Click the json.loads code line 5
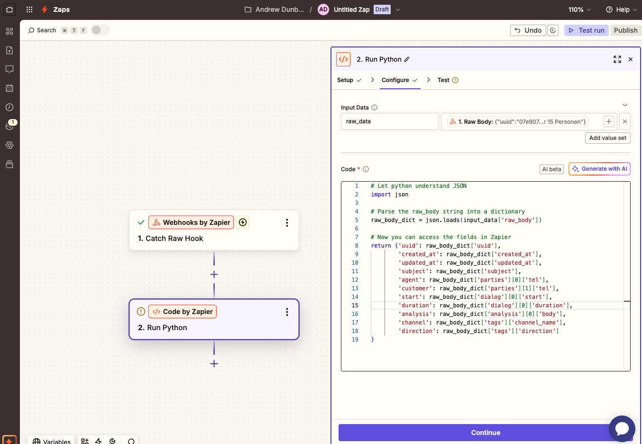Screen dimensions: 642x444 click(456, 220)
